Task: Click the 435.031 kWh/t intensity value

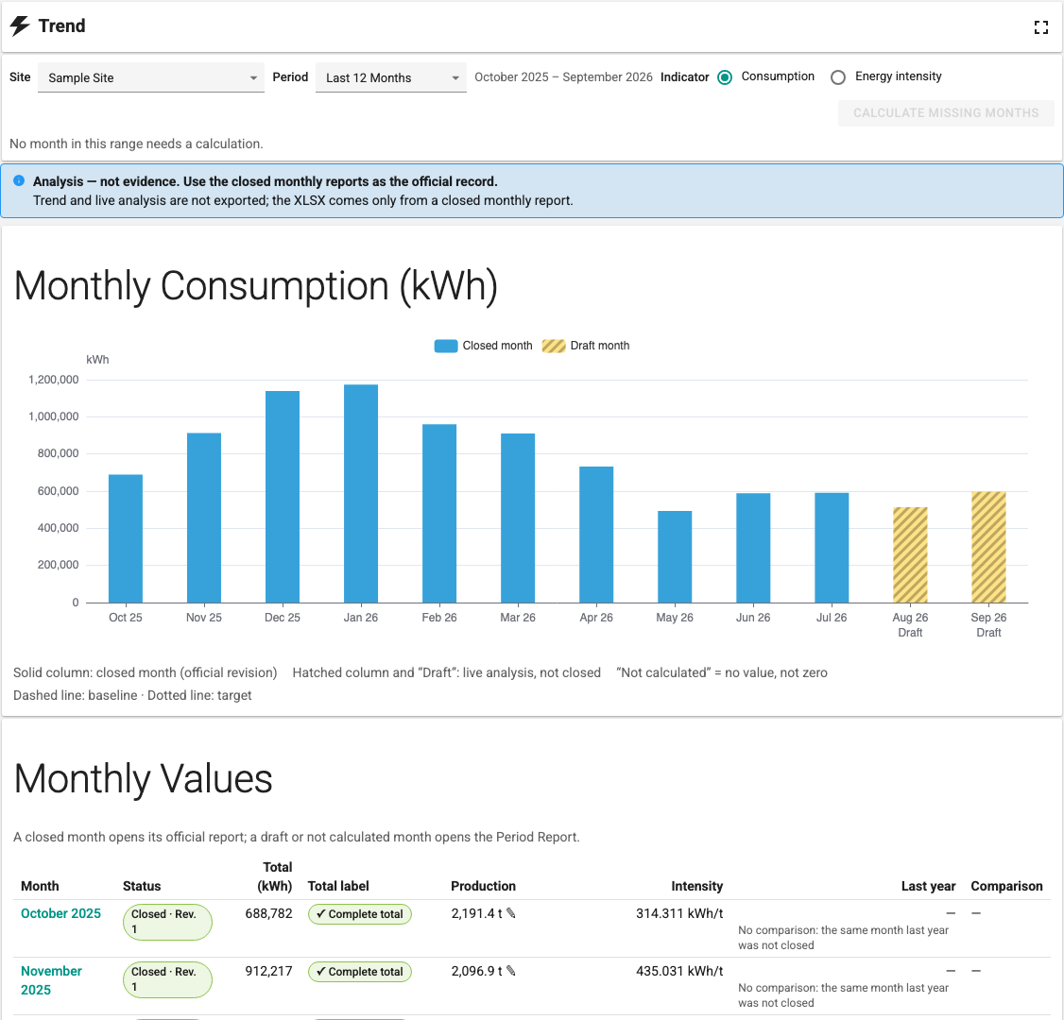Action: 679,971
